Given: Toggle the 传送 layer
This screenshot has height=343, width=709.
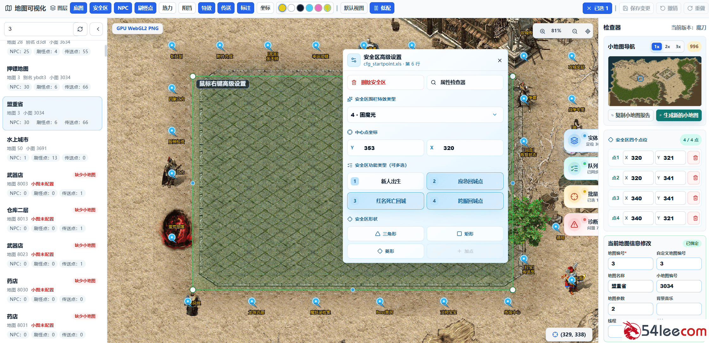Looking at the screenshot, I should pyautogui.click(x=226, y=8).
